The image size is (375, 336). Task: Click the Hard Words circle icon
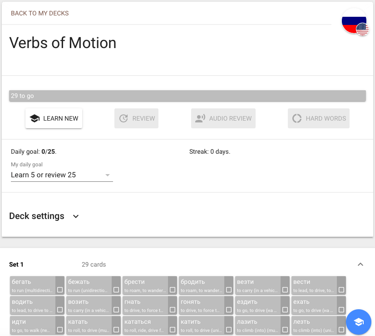[x=297, y=118]
